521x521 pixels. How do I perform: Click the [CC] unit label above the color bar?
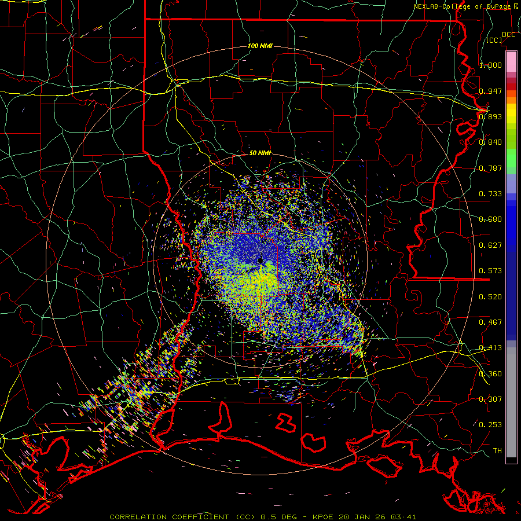point(494,40)
